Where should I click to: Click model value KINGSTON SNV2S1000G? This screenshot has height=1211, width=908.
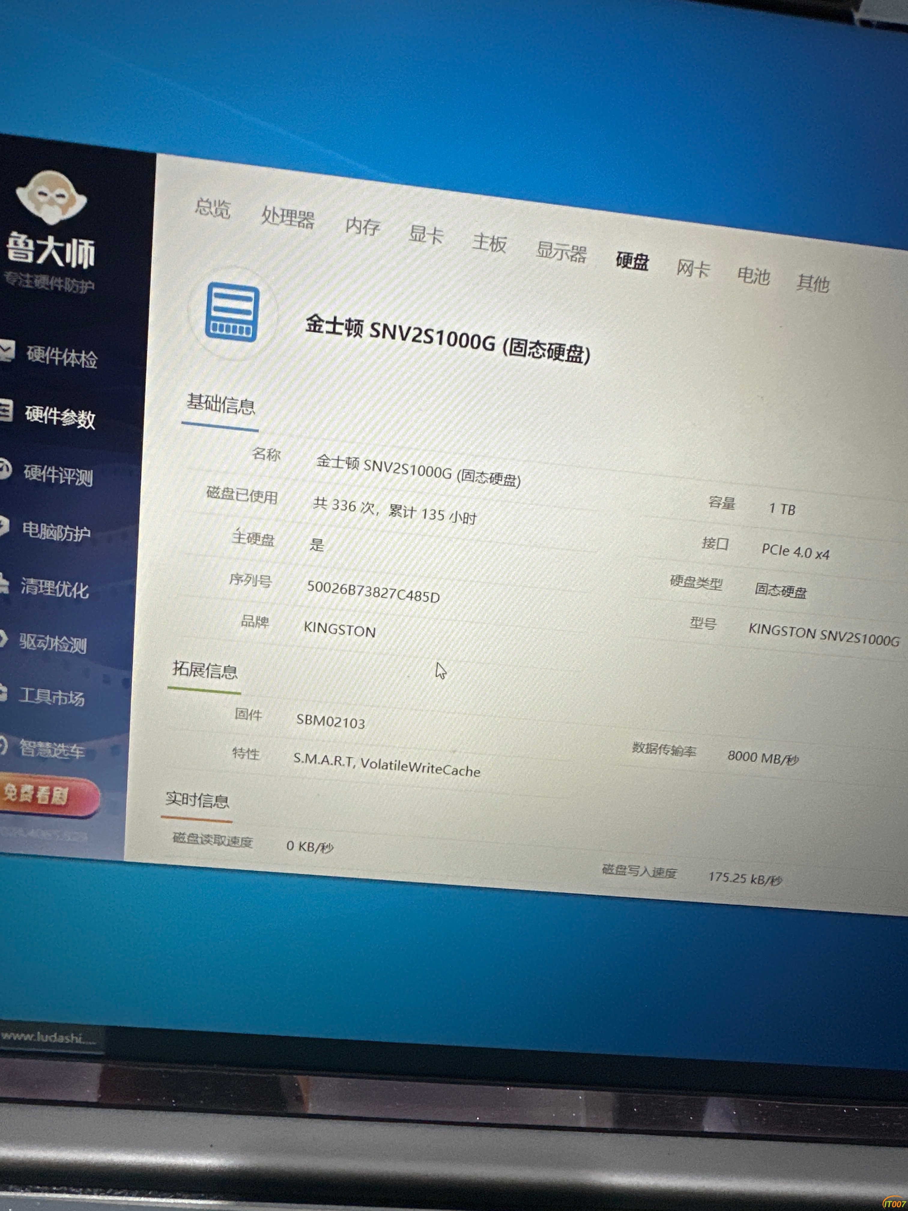point(824,634)
